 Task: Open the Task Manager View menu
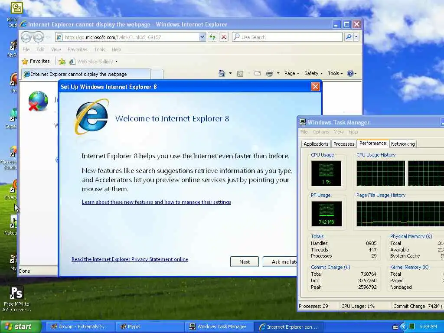point(339,132)
